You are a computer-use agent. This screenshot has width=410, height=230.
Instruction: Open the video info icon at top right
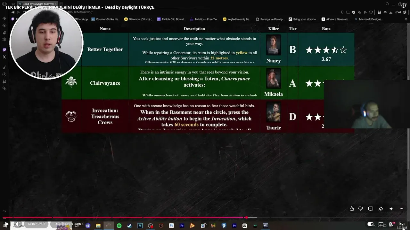[x=403, y=5]
